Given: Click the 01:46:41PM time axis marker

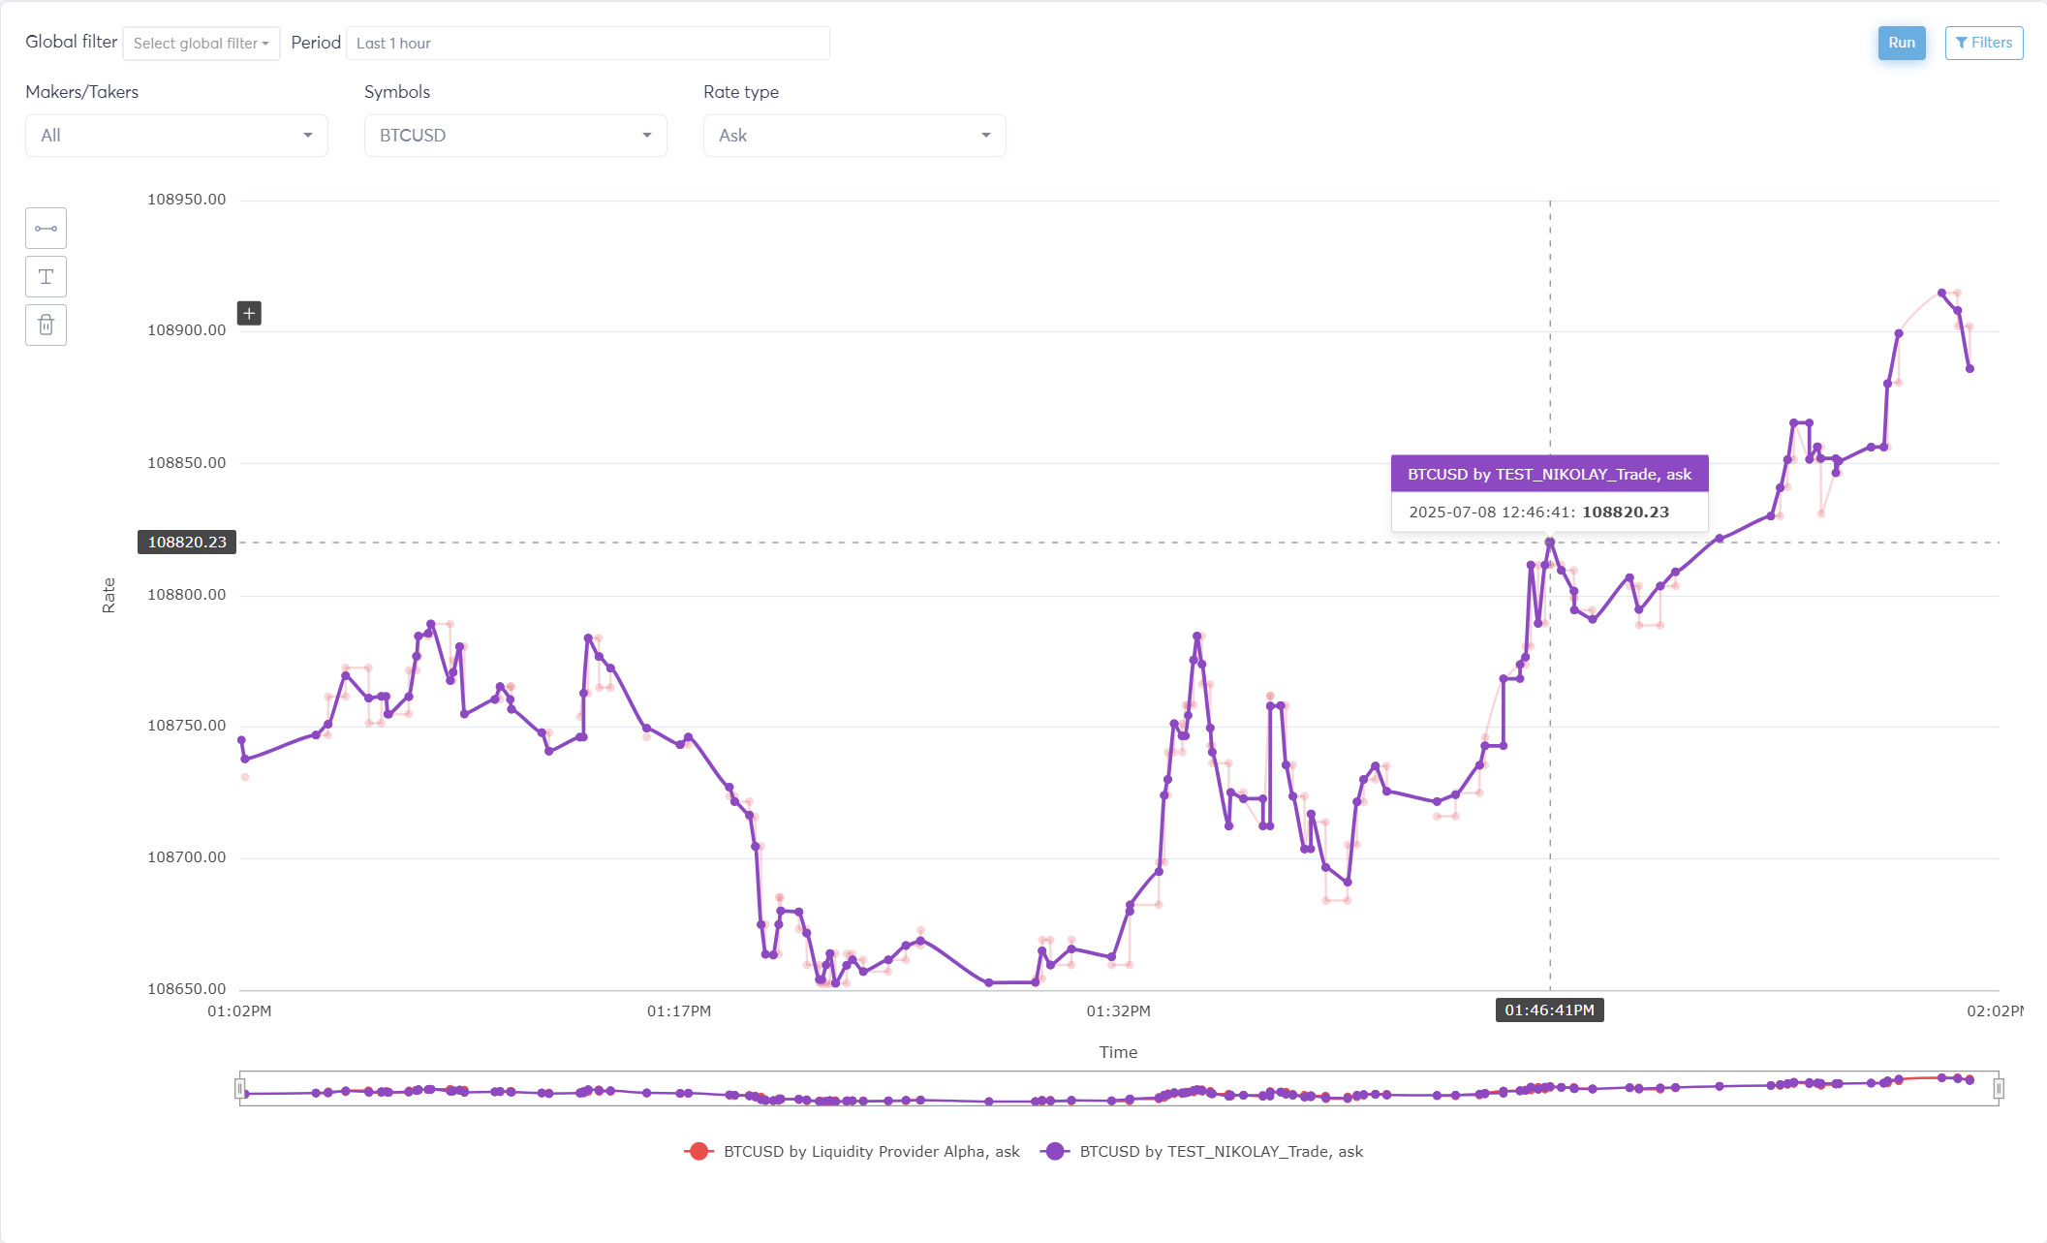Looking at the screenshot, I should point(1549,1010).
